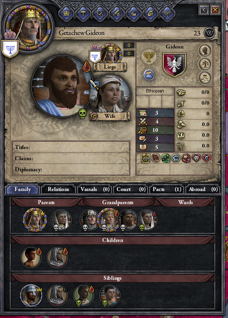
Task: Click the character portrait silhouette icon
Action: pos(205,50)
